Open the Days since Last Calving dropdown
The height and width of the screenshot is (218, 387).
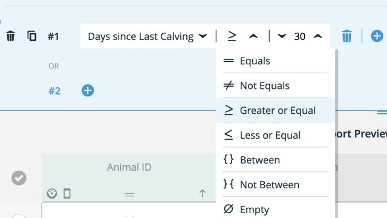click(x=148, y=36)
